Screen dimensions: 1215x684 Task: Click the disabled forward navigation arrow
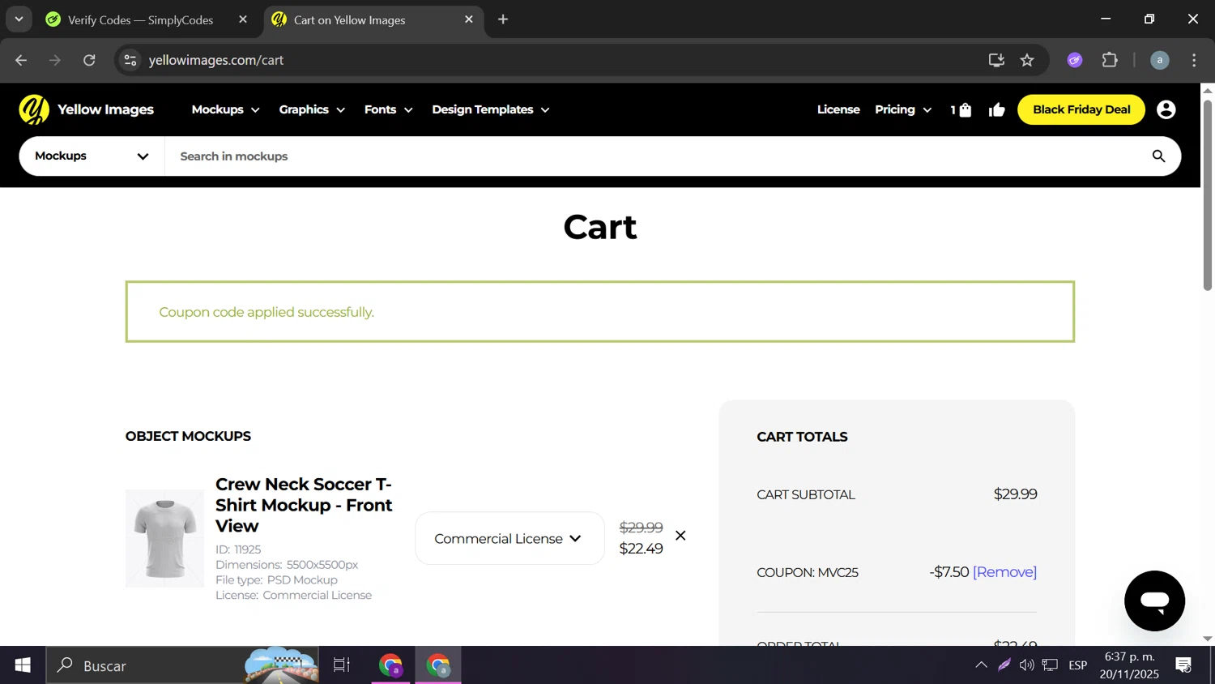tap(55, 60)
